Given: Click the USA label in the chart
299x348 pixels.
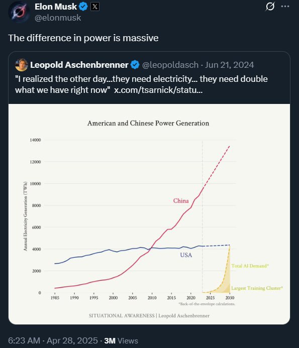Looking at the screenshot, I should click(186, 255).
